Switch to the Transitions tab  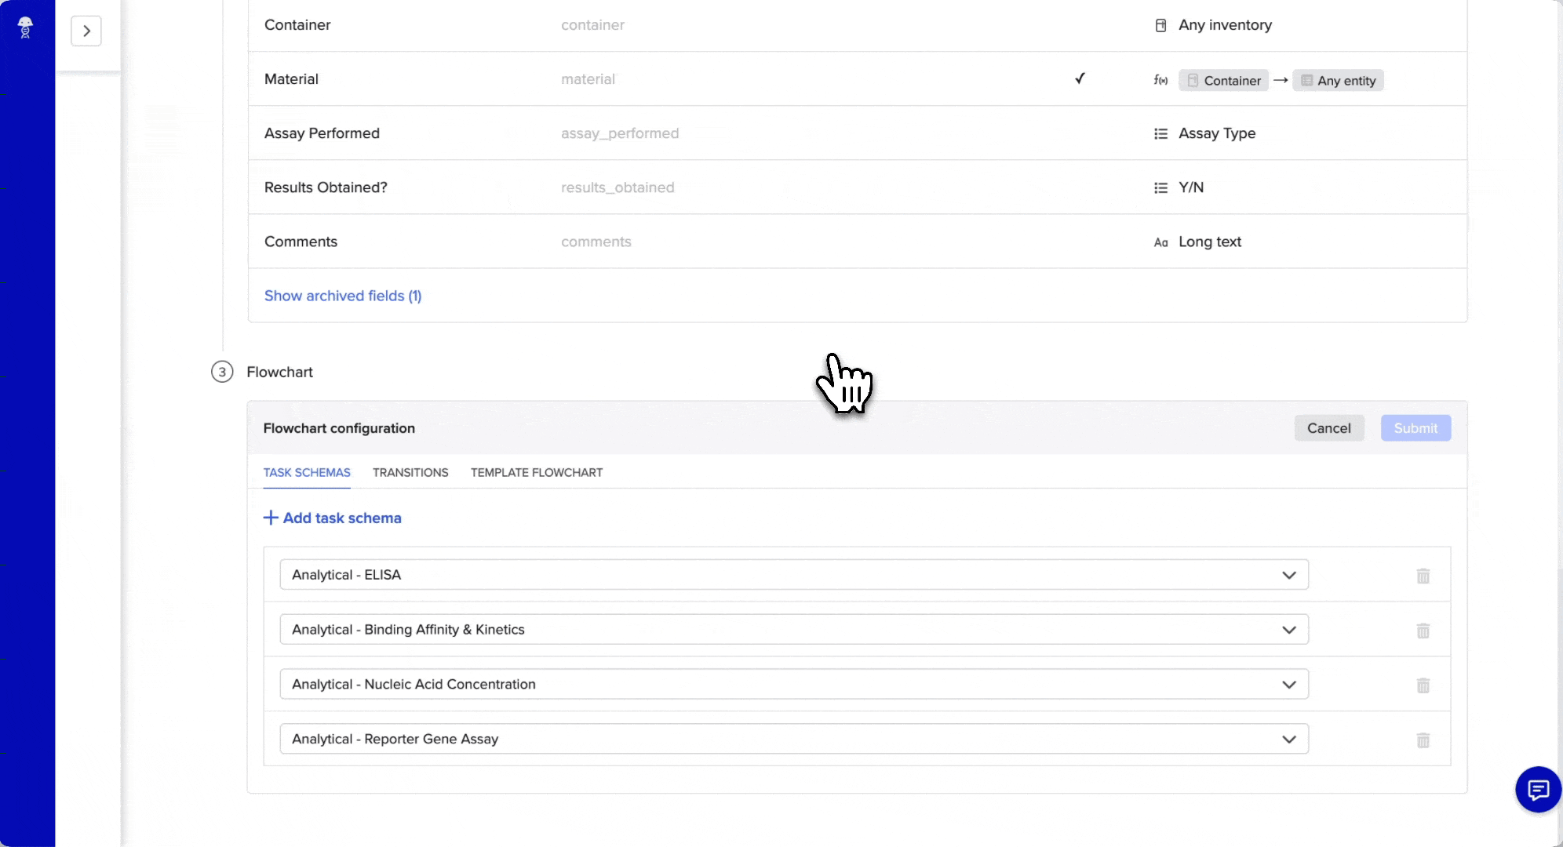410,472
